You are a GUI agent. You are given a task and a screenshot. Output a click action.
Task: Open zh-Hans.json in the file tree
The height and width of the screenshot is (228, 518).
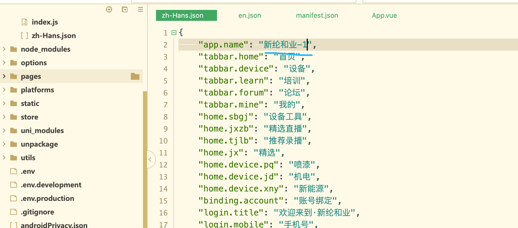click(x=53, y=36)
